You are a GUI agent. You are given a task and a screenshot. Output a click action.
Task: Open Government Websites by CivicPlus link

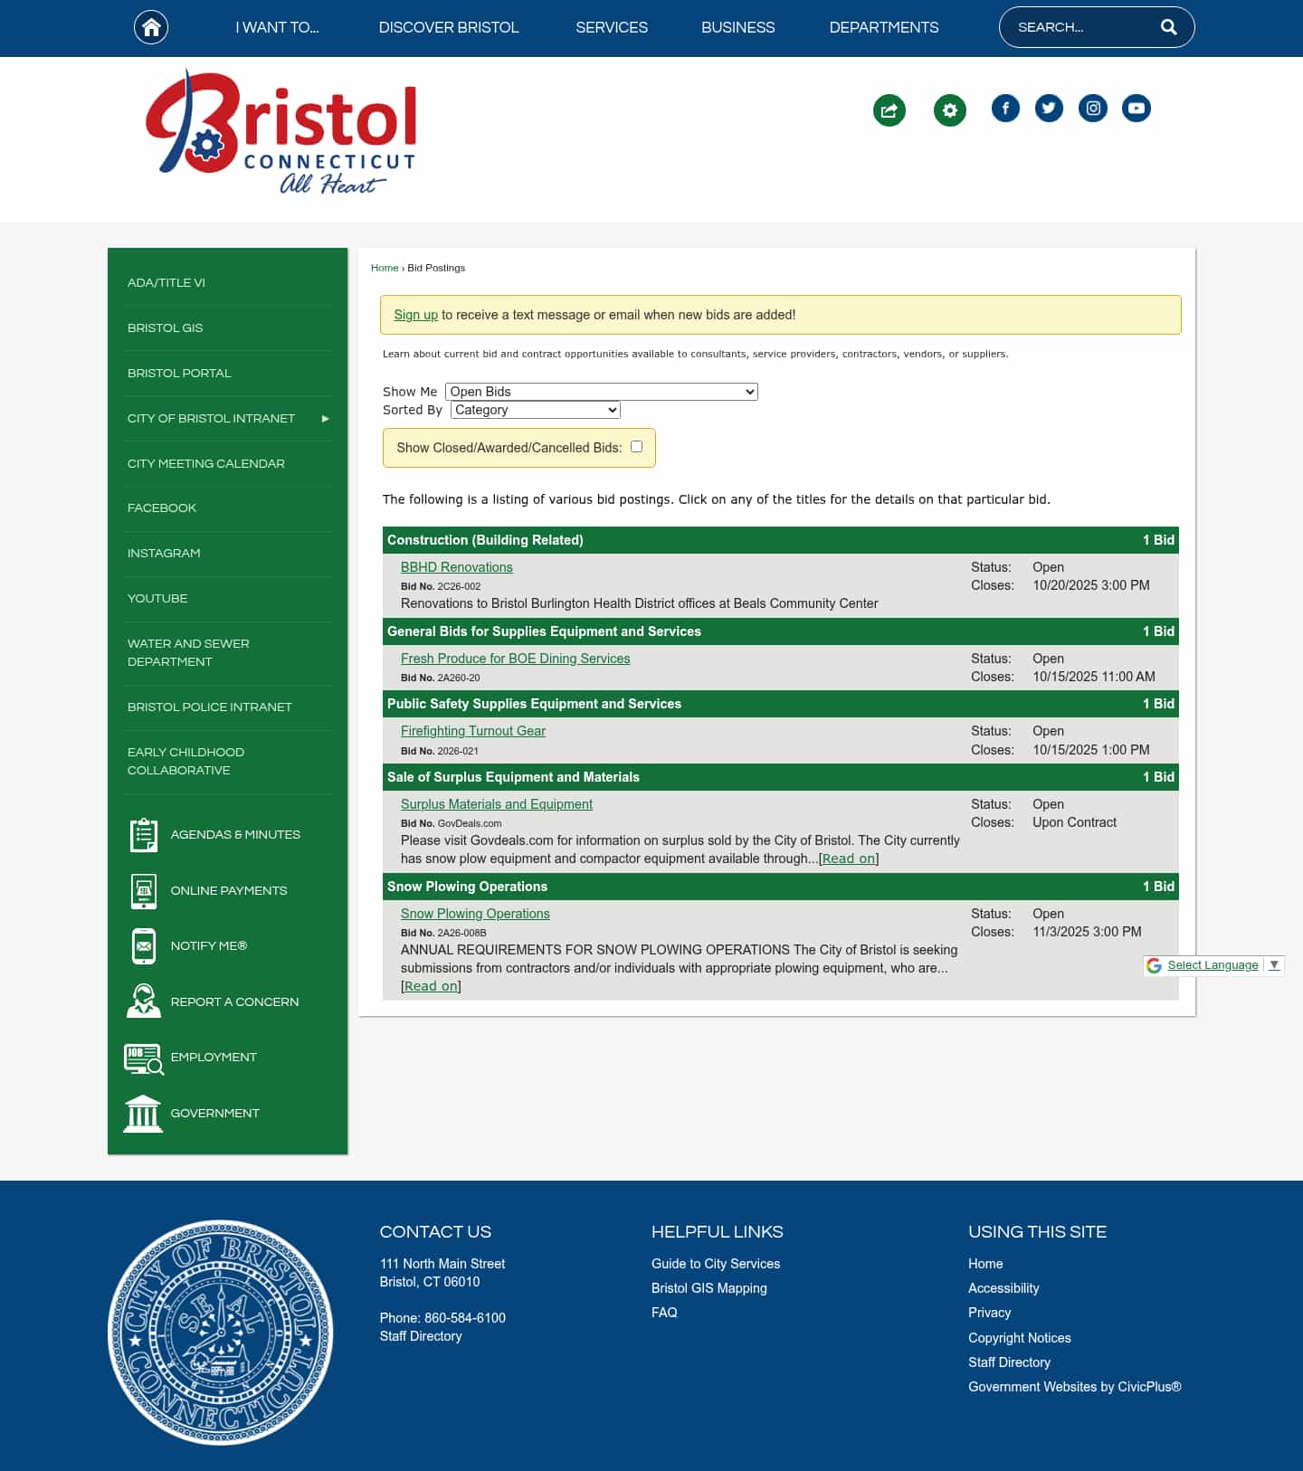(1075, 1387)
